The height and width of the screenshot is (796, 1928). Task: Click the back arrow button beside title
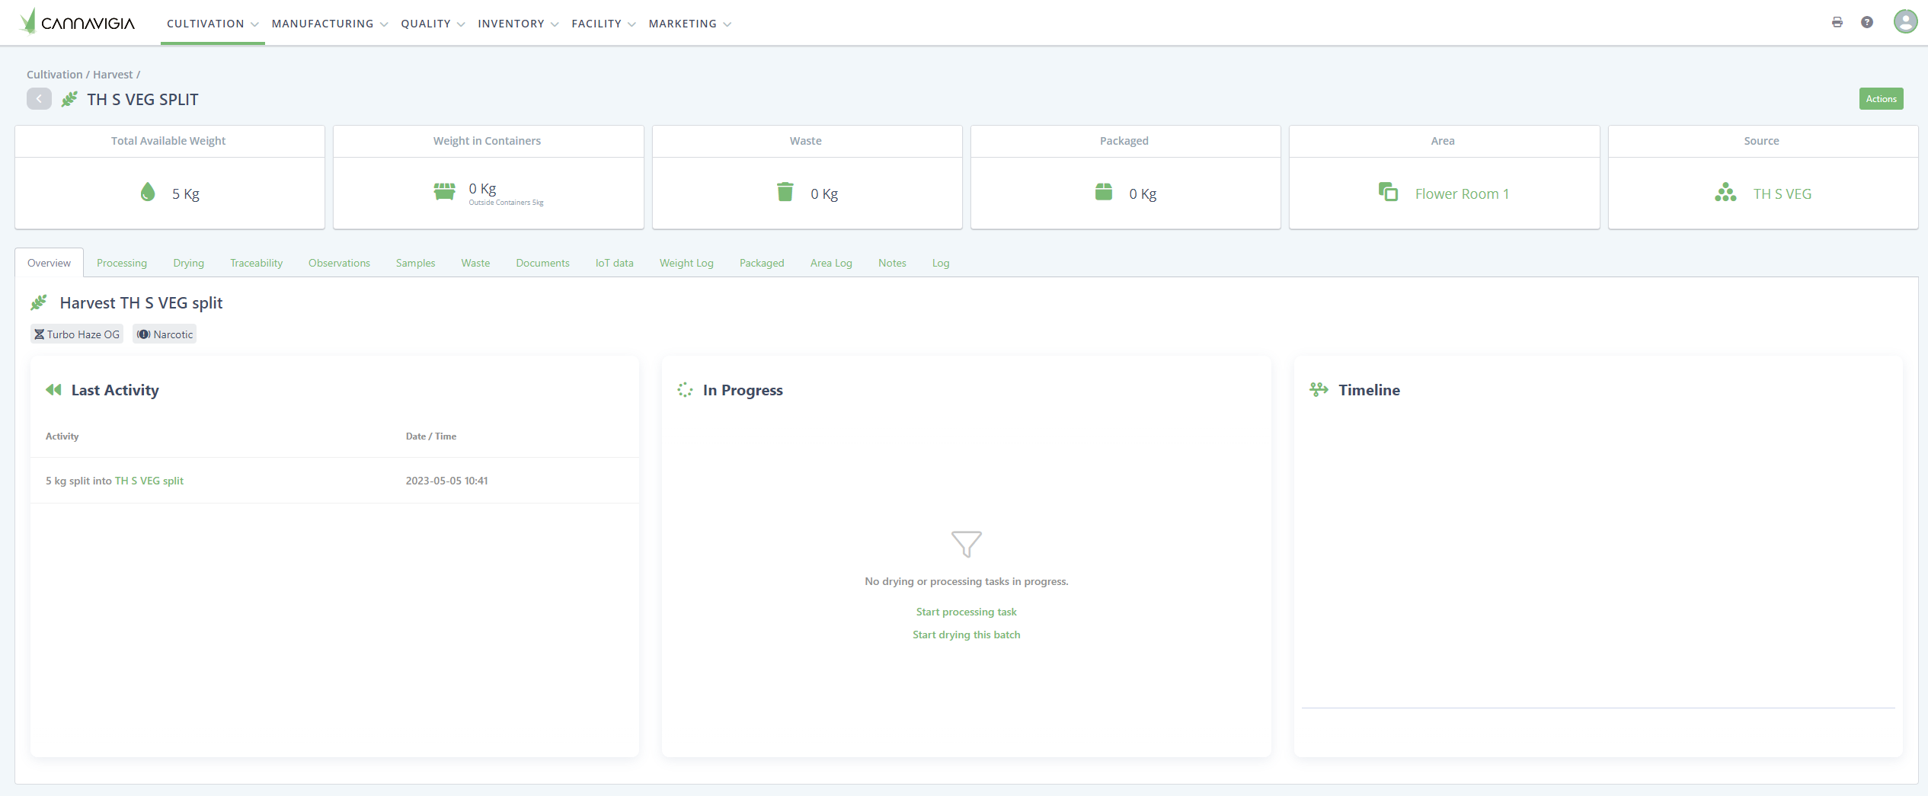[39, 99]
